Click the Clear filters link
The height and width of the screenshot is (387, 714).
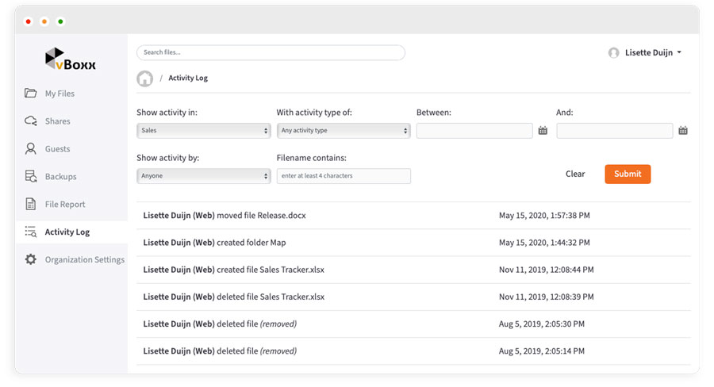pos(575,174)
